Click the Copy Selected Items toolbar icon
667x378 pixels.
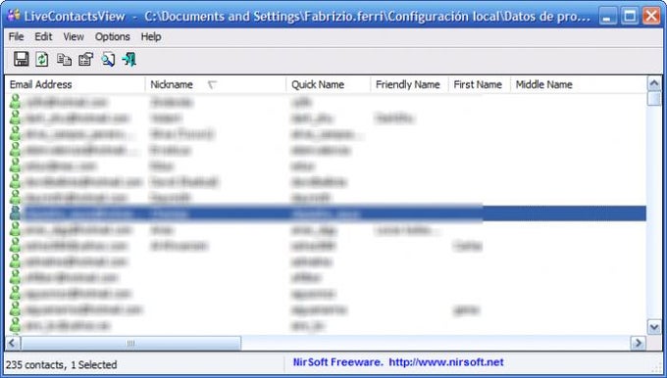[64, 59]
